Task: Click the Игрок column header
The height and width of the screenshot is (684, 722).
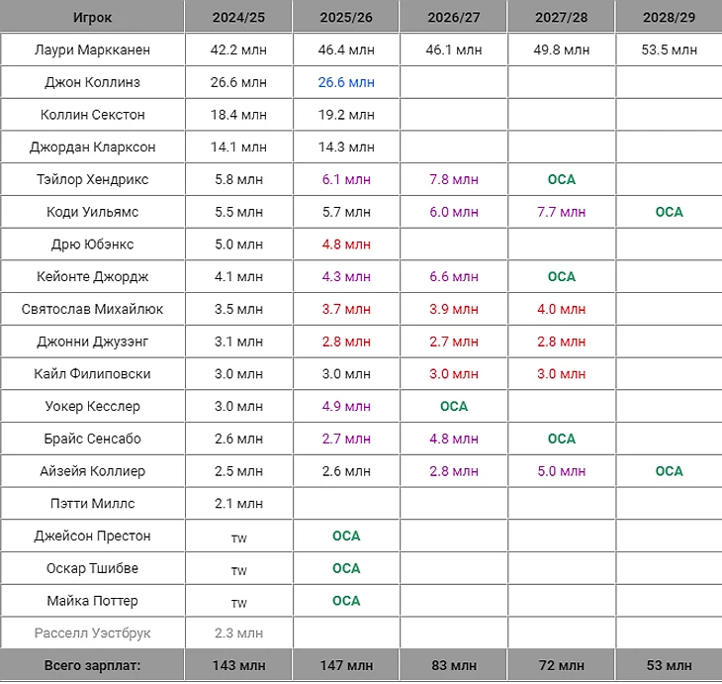Action: tap(92, 18)
